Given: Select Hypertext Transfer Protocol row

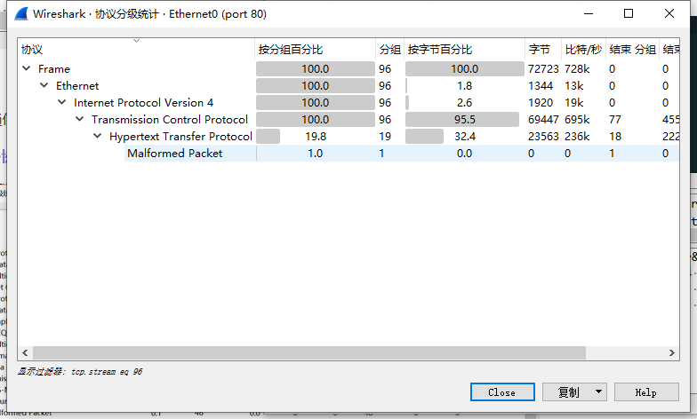Looking at the screenshot, I should [348, 137].
